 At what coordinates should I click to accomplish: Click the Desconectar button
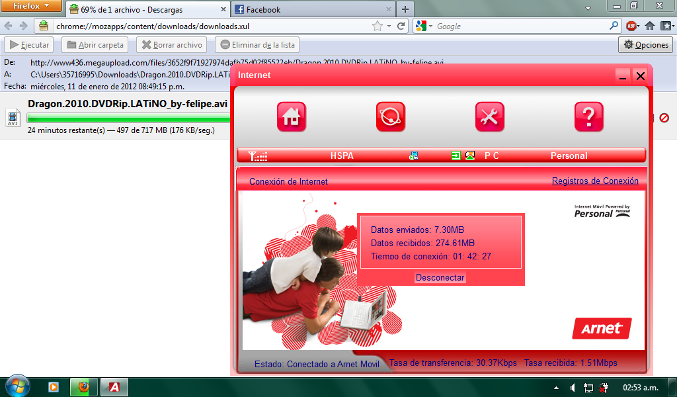(x=440, y=278)
